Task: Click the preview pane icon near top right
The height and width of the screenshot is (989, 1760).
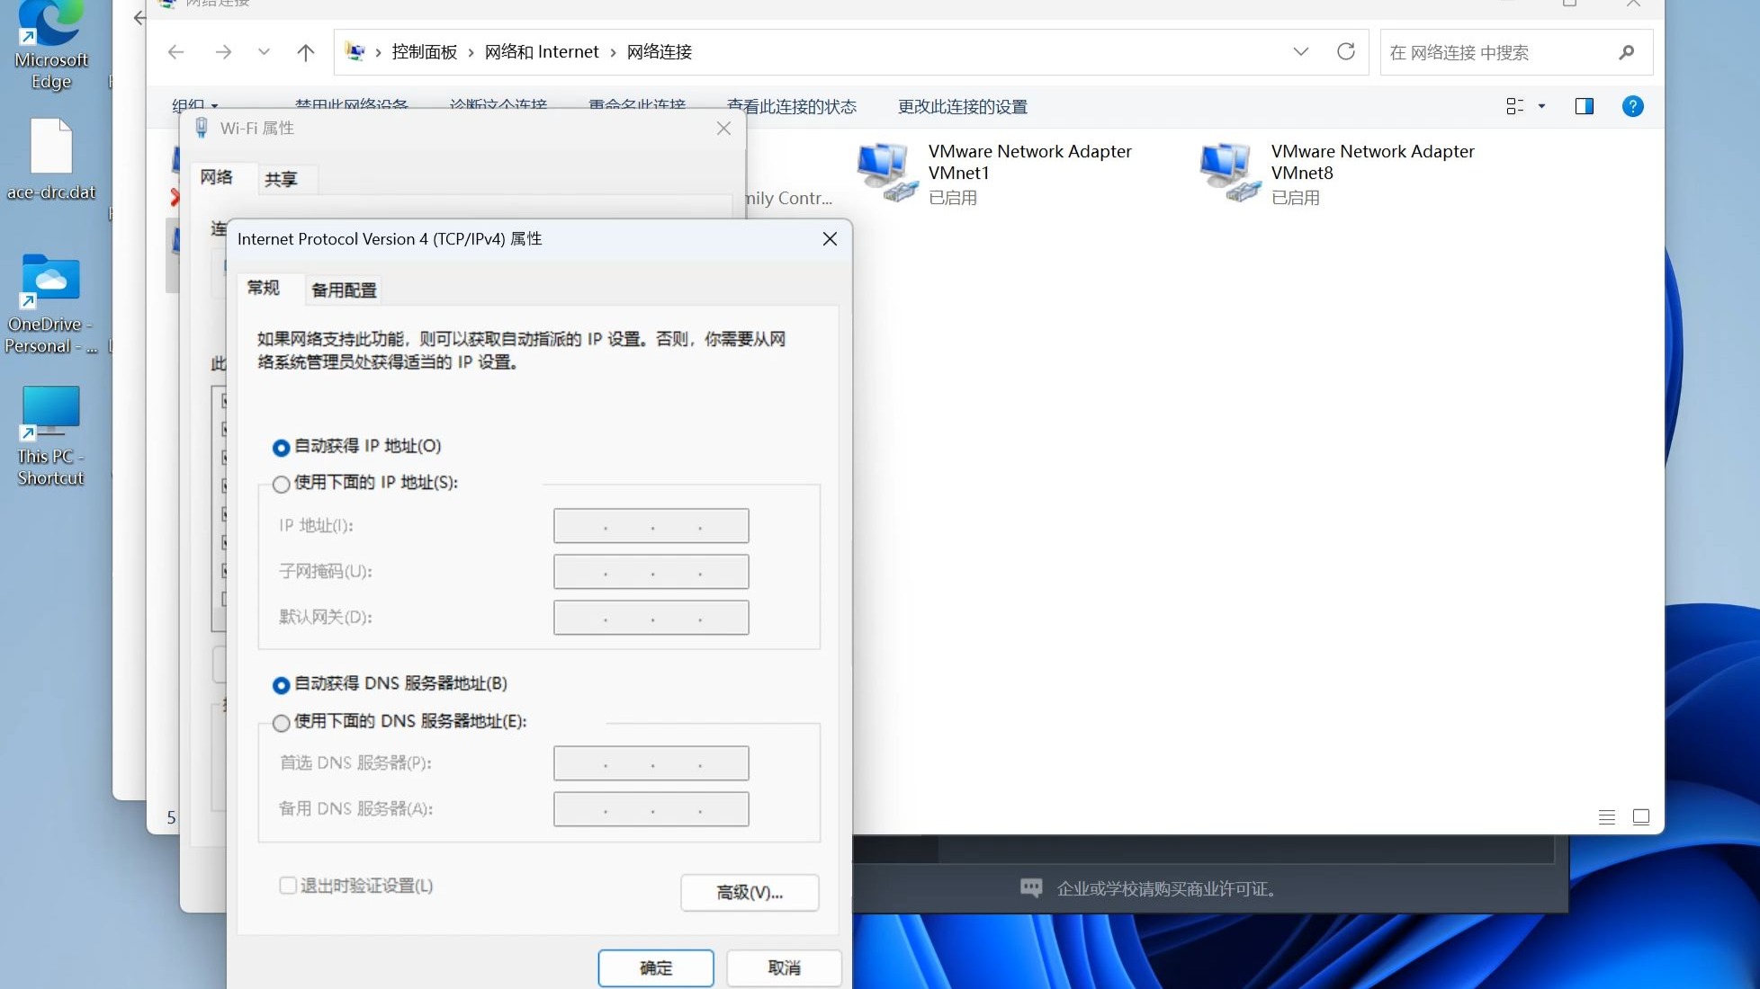Action: pyautogui.click(x=1584, y=106)
